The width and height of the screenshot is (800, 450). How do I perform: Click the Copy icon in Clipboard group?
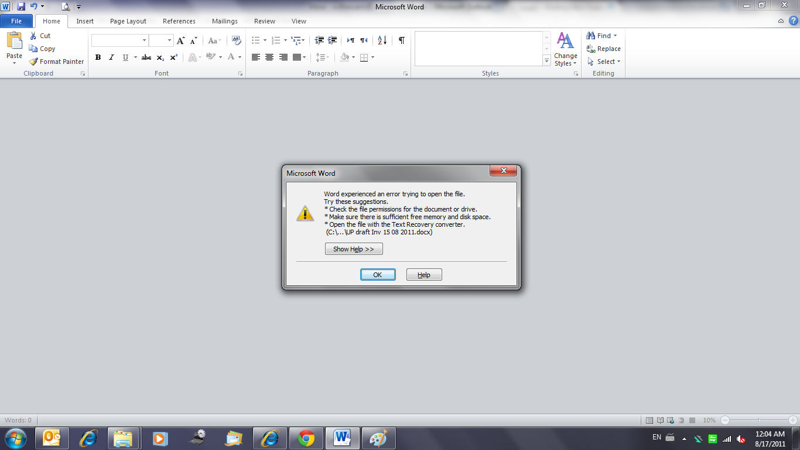coord(33,49)
